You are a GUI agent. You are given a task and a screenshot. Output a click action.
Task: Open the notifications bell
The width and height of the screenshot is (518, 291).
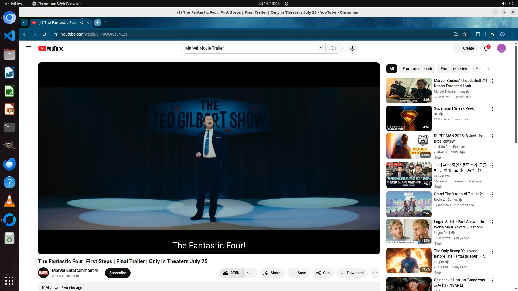486,48
